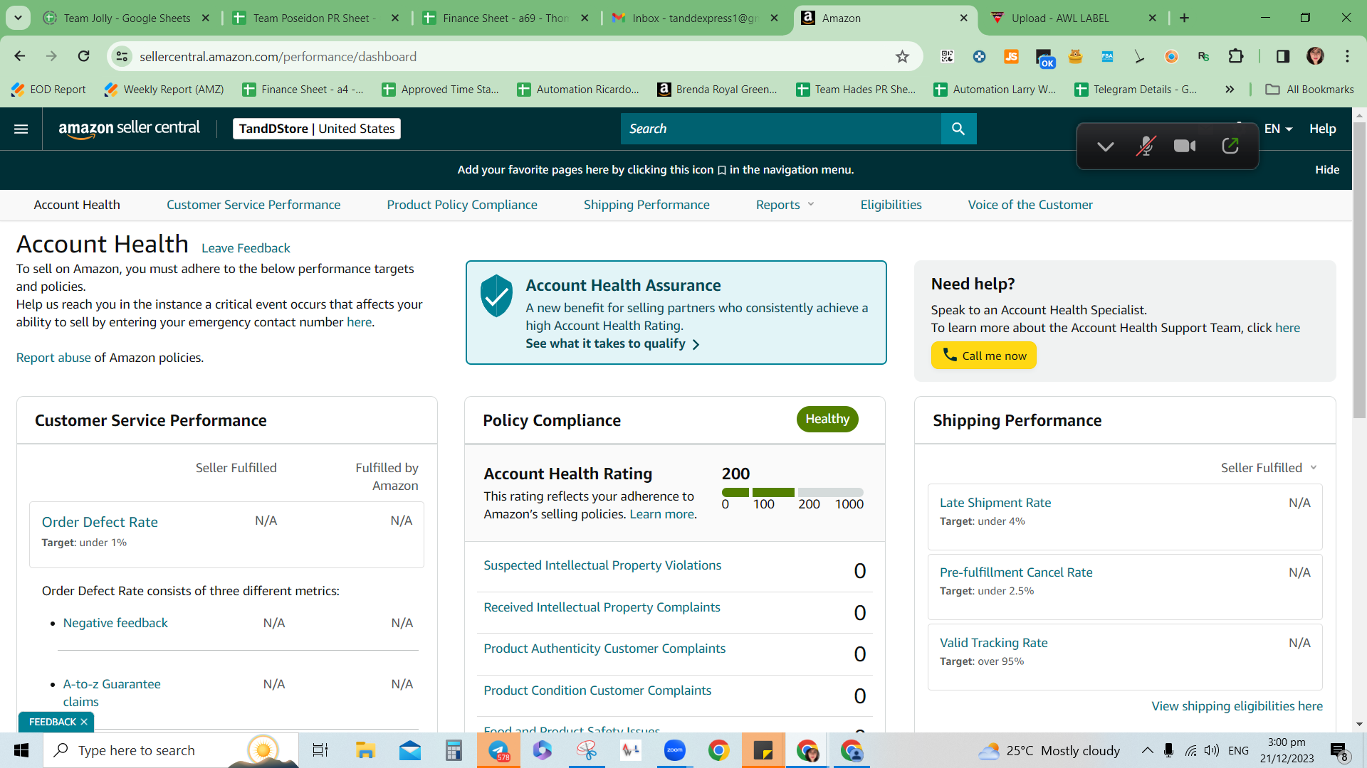Open the FBA extension icon
Viewport: 1367px width, 768px height.
pyautogui.click(x=1107, y=56)
